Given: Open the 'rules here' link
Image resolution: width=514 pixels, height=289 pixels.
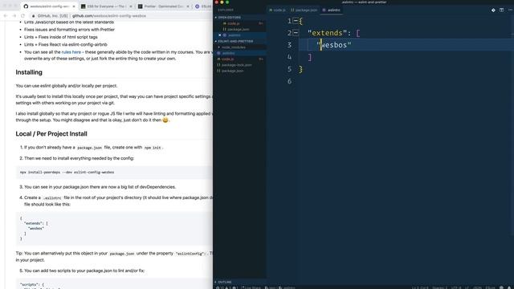Looking at the screenshot, I should coord(71,52).
